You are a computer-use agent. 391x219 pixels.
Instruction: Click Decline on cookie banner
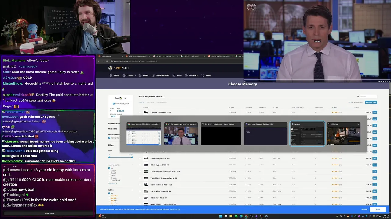coord(364,209)
